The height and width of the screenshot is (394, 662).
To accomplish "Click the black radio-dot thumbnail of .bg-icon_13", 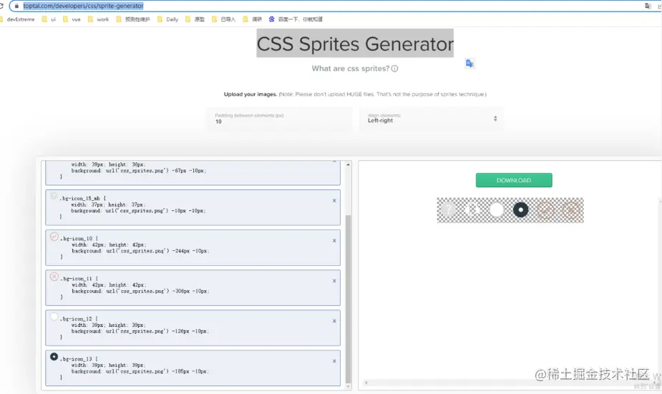I will [x=54, y=357].
